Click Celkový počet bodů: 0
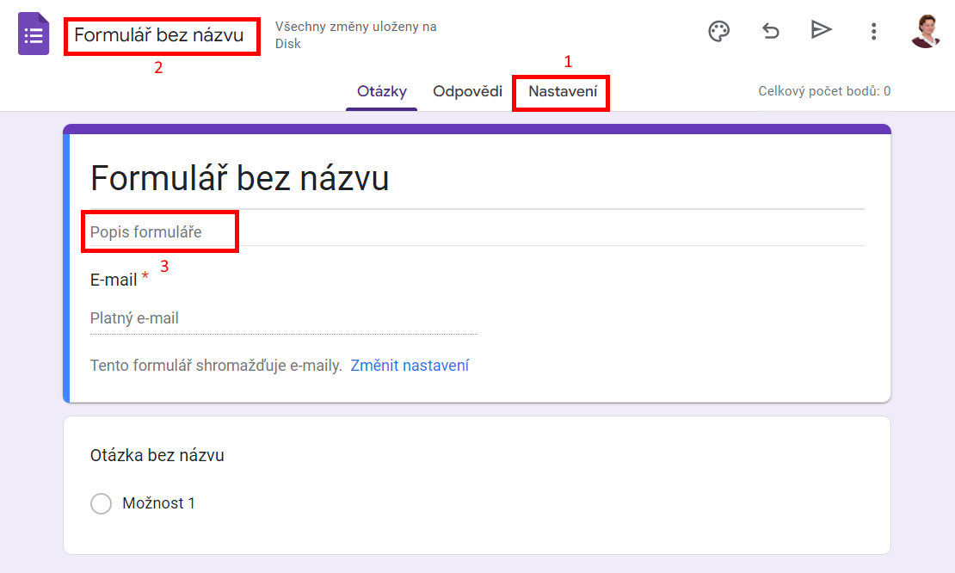 pos(823,90)
